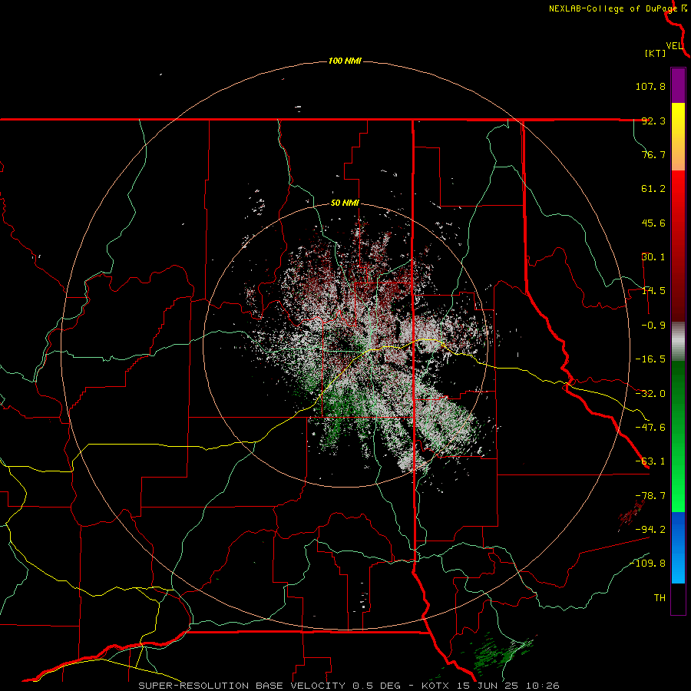Click the 50 NMI range ring label
This screenshot has width=691, height=691.
point(345,203)
